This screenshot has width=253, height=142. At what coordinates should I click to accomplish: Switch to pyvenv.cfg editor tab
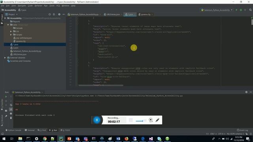(145, 14)
